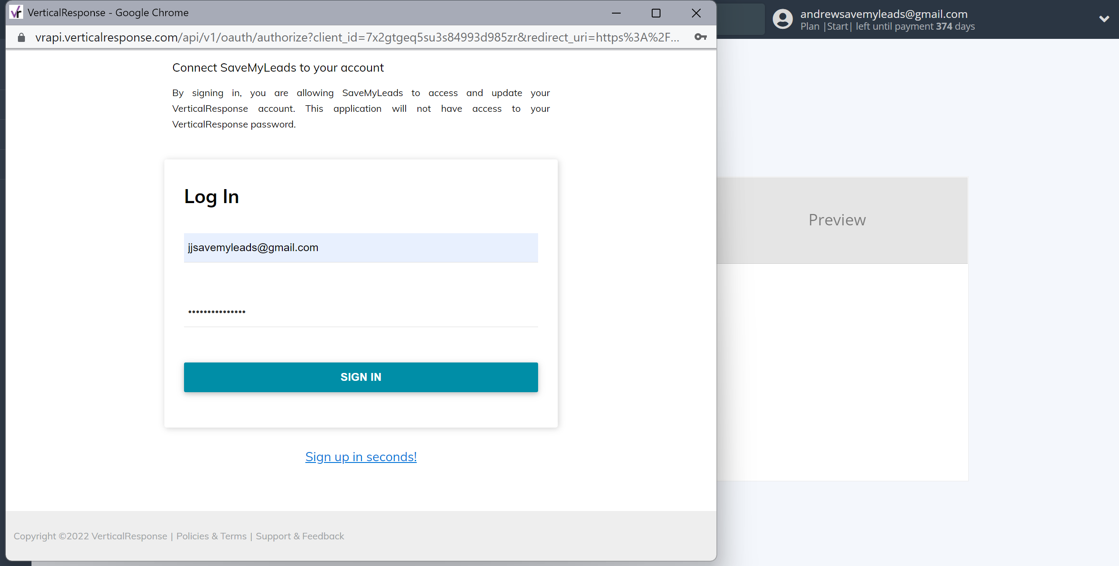Click the Chrome tab title area
Screen dimensions: 1119x566
coord(108,12)
